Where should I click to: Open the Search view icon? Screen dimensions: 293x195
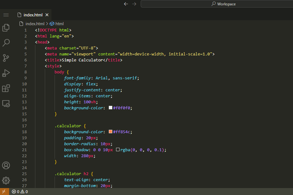tap(6, 43)
